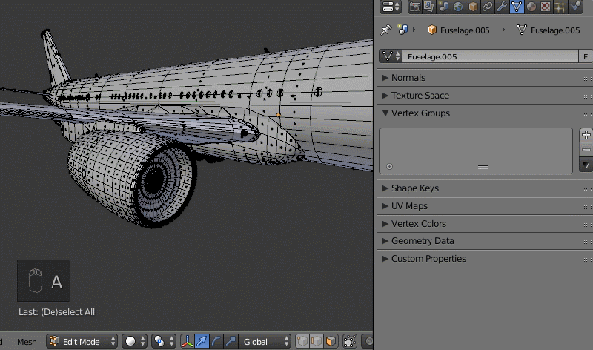
Task: Select the translate manipulator arrow icon
Action: (x=202, y=341)
